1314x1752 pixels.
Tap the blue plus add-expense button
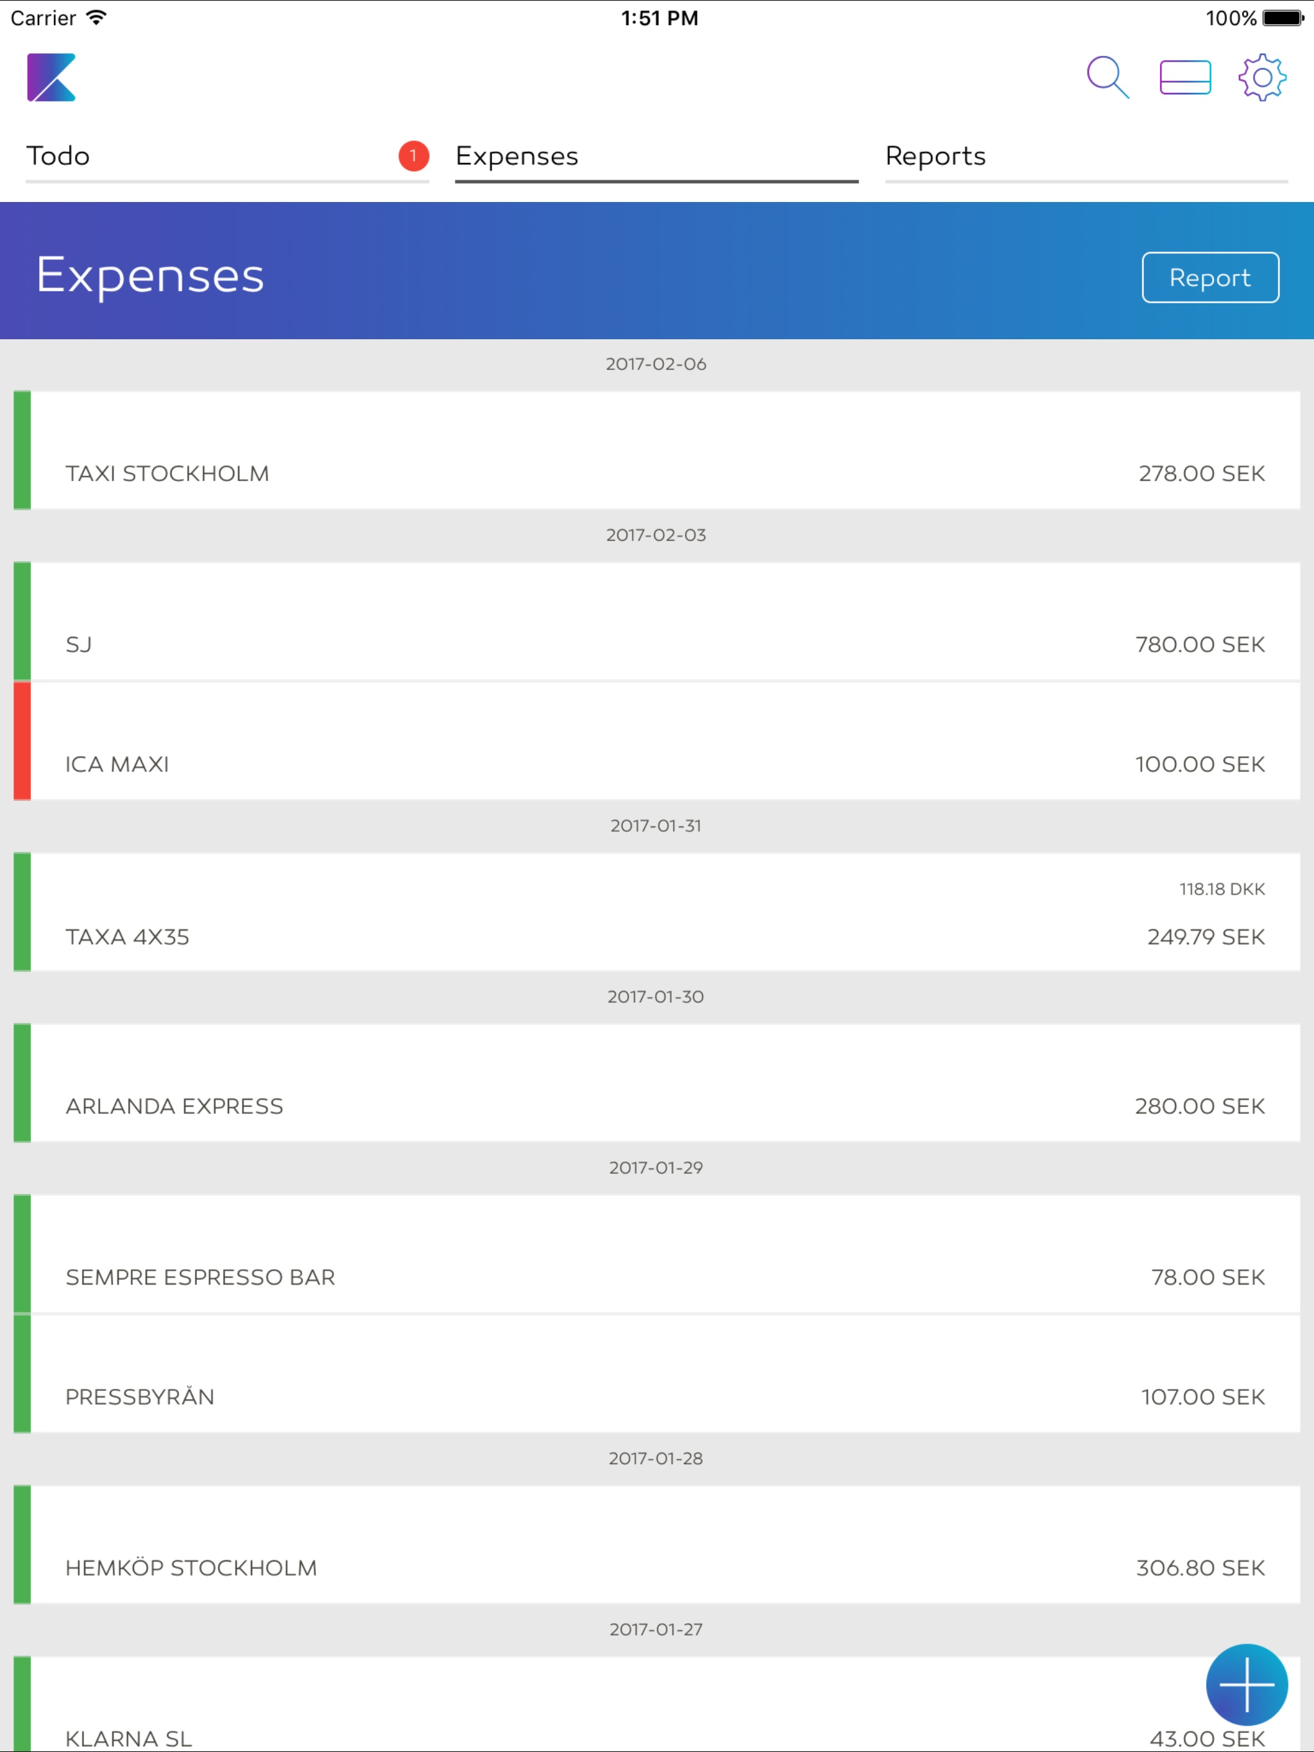pyautogui.click(x=1246, y=1685)
